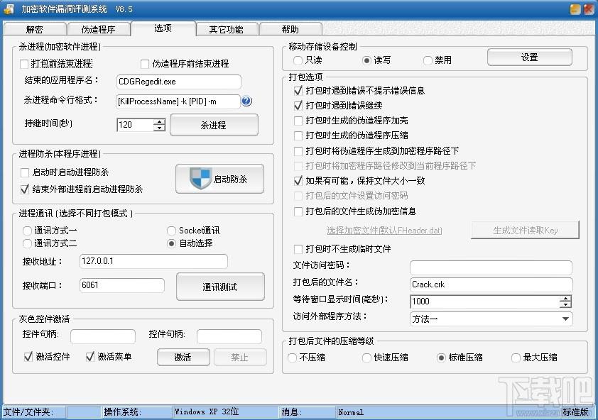Click the 持继时间 value field 120

click(136, 125)
